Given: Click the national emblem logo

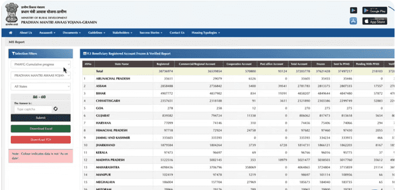Looking at the screenshot, I should (x=12, y=14).
